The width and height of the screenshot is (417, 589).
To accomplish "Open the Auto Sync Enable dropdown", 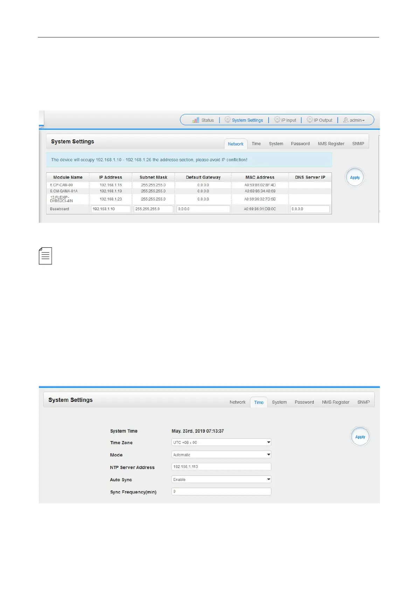I will [x=221, y=480].
